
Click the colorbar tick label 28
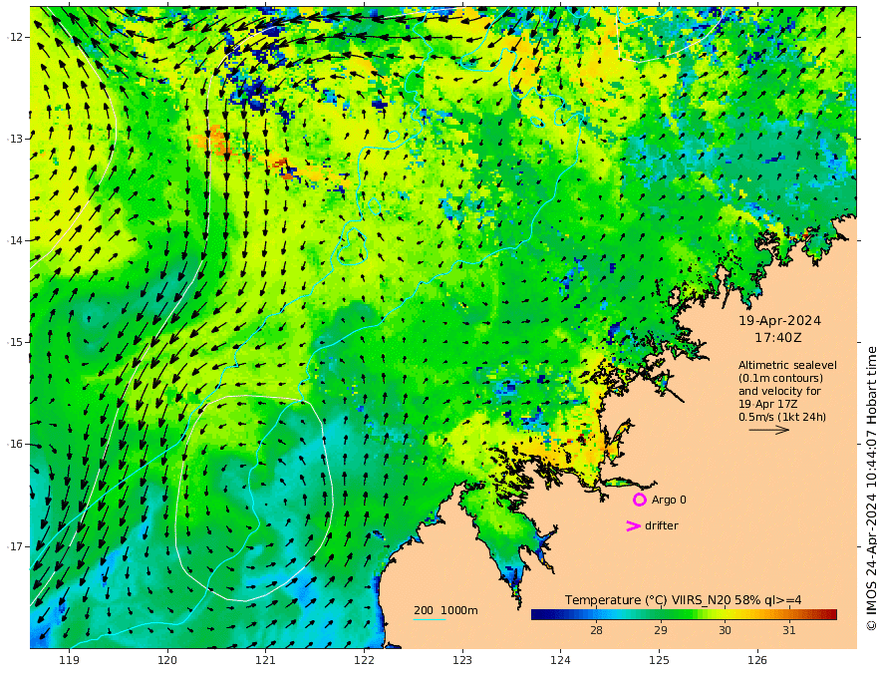596,630
